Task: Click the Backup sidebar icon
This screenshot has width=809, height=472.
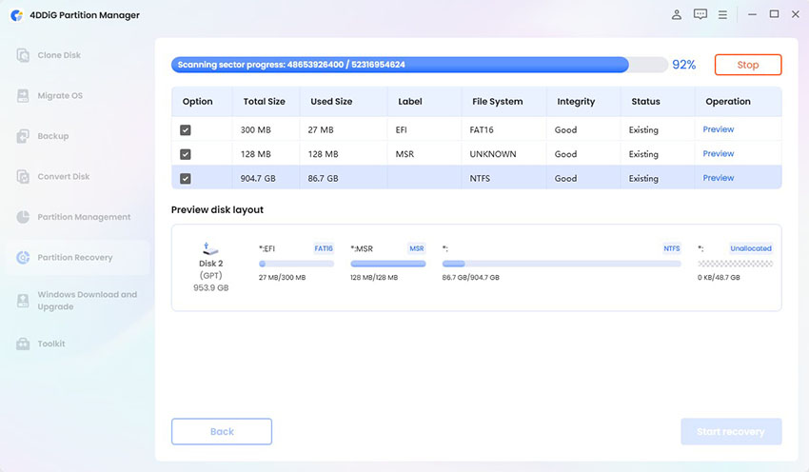Action: pyautogui.click(x=23, y=136)
